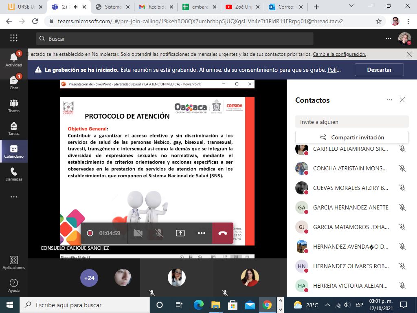
Task: Hang up with the red phone button
Action: point(223,233)
